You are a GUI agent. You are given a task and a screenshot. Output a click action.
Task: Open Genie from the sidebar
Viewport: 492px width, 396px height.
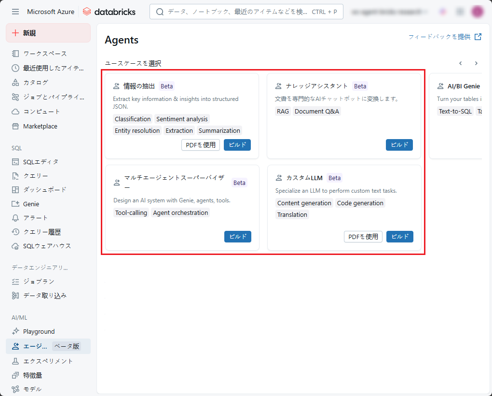tap(31, 204)
